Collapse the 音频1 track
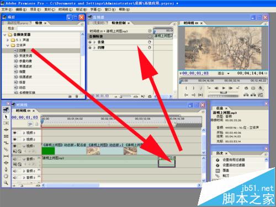Image resolution: width=276 pixels, height=207 pixels. coord(24,159)
